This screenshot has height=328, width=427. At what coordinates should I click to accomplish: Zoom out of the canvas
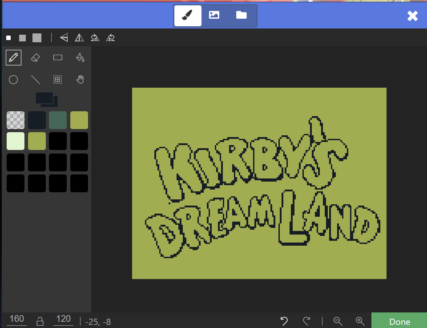pos(338,321)
